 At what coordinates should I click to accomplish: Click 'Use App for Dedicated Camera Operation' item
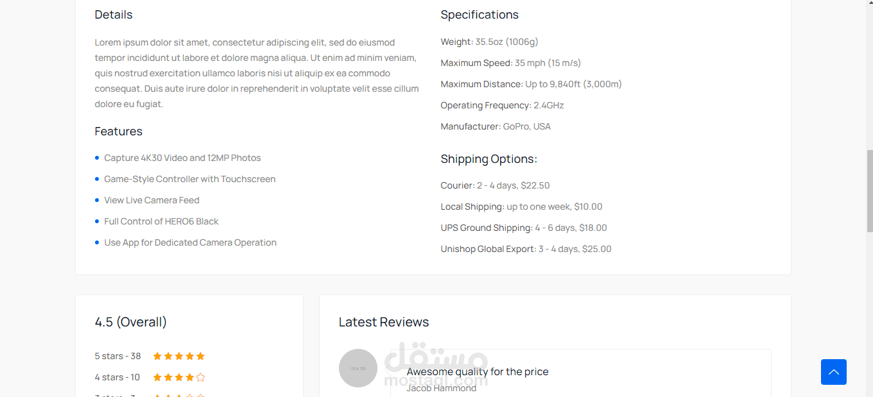point(190,242)
